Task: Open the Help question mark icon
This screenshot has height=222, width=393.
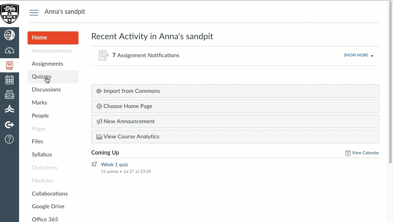Action: click(10, 139)
